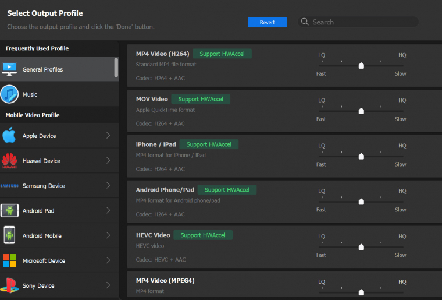Select the Huawei Device logo icon

pos(9,161)
